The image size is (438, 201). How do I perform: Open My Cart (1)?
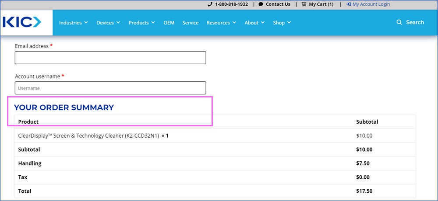click(321, 4)
